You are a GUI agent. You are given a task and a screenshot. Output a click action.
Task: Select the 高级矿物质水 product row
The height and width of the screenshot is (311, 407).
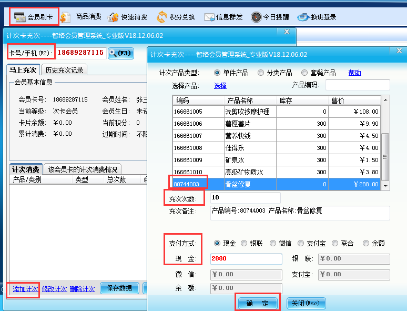coord(277,172)
